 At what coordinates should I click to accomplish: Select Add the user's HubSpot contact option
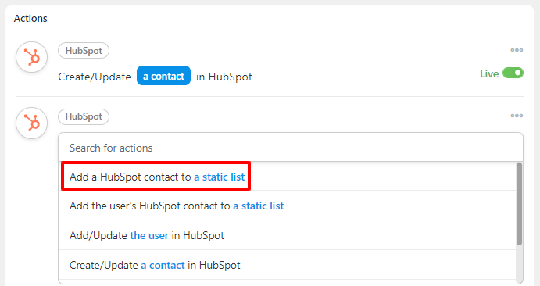click(288, 206)
